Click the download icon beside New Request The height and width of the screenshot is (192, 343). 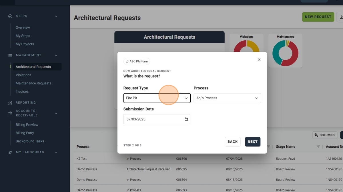click(341, 17)
